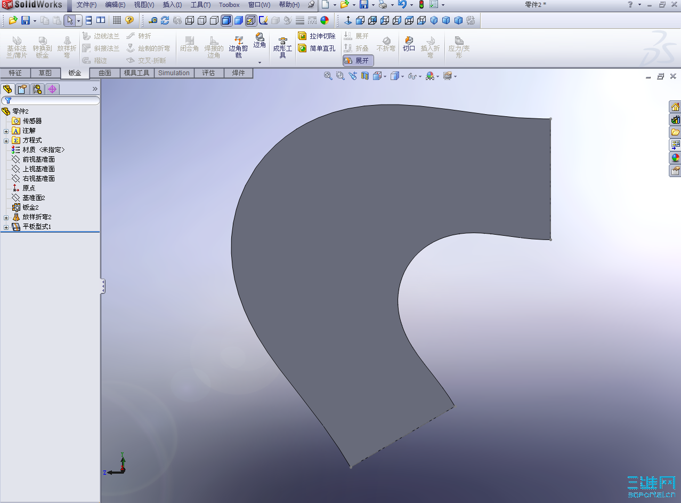
Task: Click the Print icon
Action: (x=383, y=4)
